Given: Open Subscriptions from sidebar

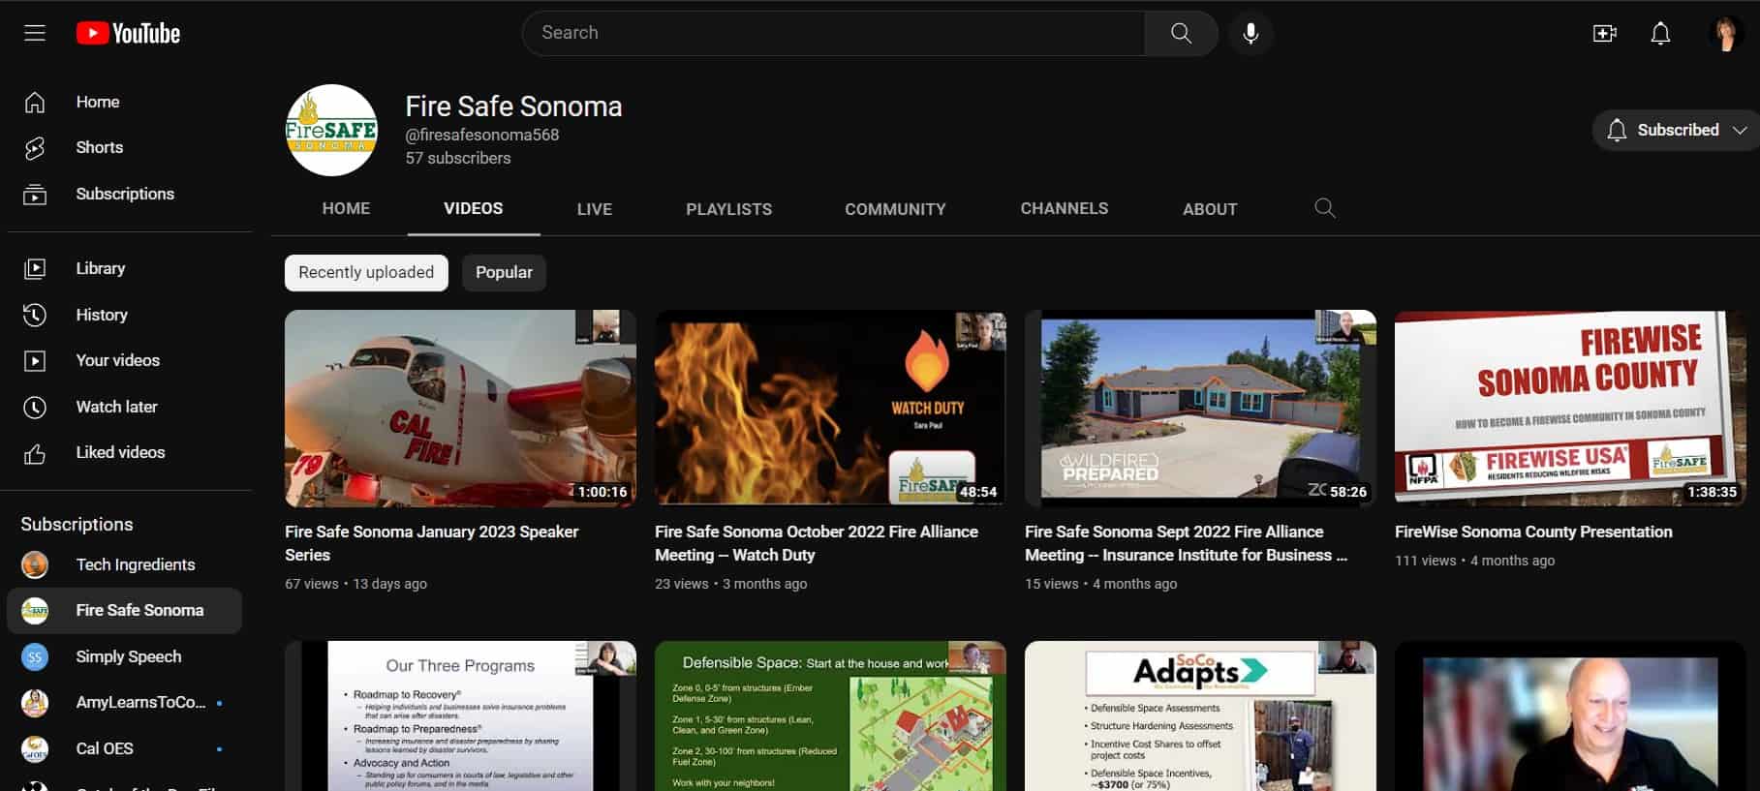Looking at the screenshot, I should [125, 194].
